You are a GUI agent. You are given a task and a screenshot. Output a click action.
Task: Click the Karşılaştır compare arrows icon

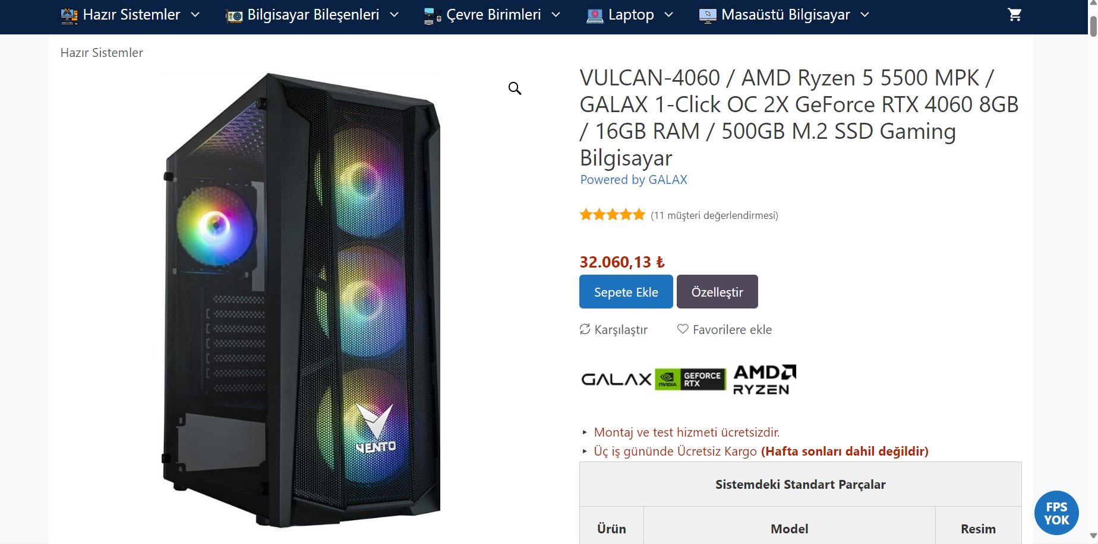point(585,329)
